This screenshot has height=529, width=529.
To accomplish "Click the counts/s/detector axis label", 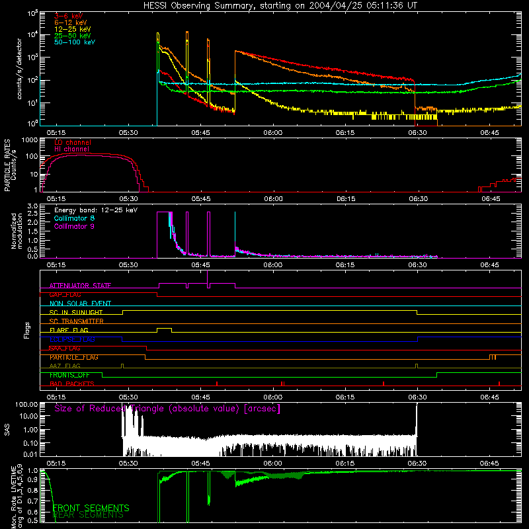I will click(19, 69).
